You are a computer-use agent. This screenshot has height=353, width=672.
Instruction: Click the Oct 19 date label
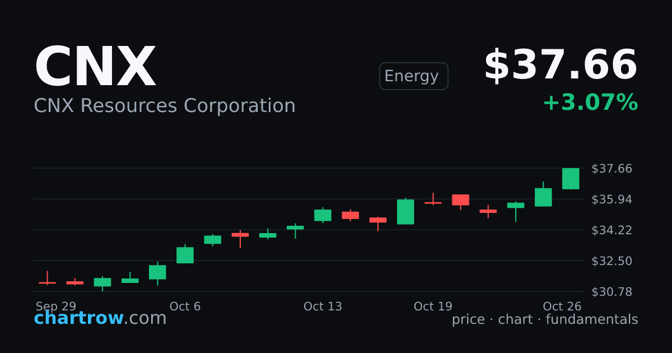click(433, 306)
